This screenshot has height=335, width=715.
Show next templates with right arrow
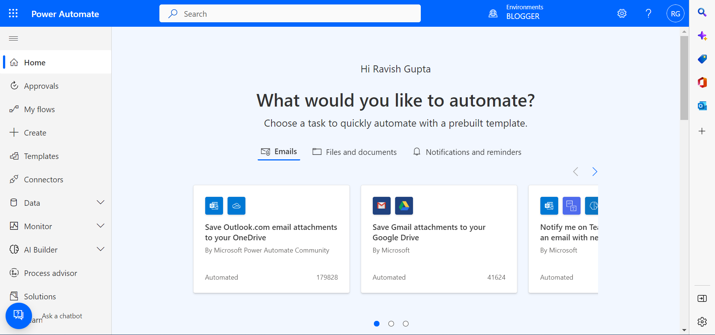[595, 172]
